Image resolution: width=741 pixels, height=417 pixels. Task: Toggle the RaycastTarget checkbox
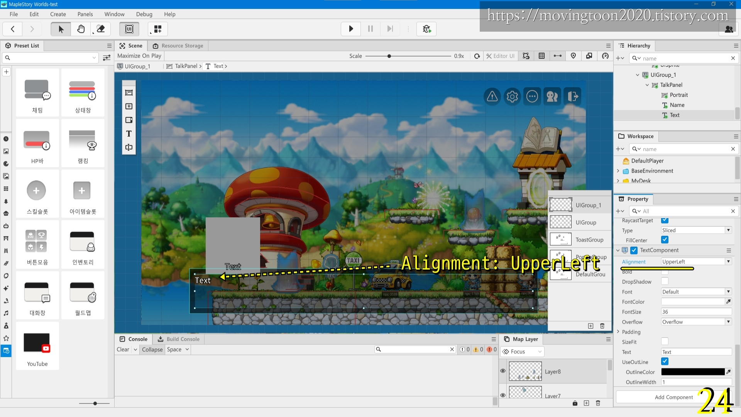(665, 220)
